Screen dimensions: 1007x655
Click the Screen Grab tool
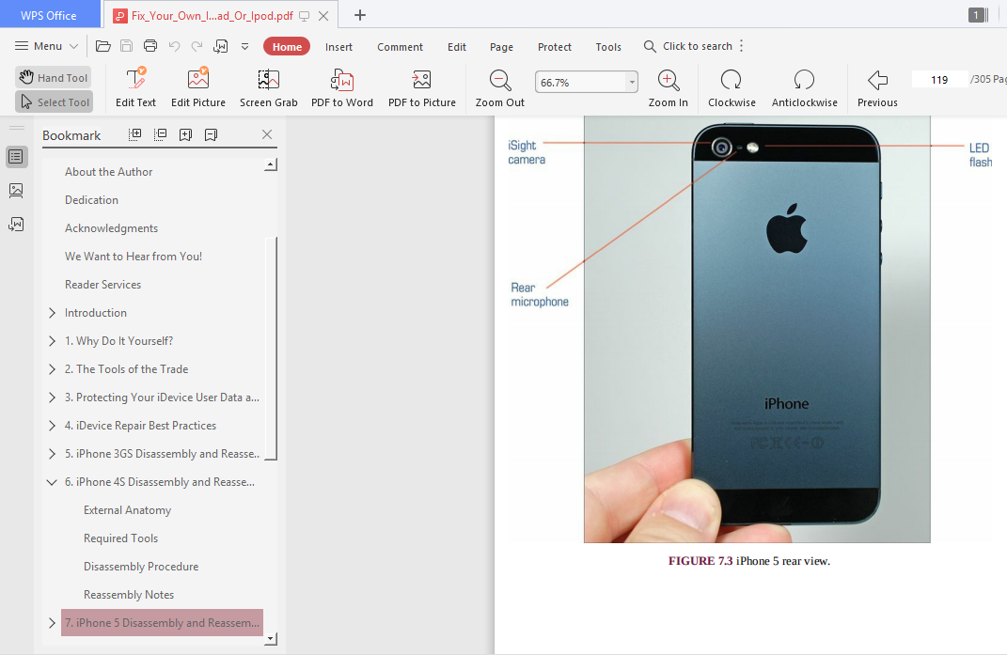(269, 87)
